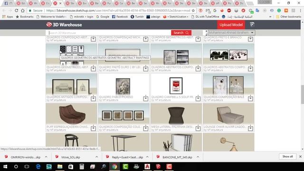Open the Apps shortcut in bookmarks bar
The height and width of the screenshot is (171, 304).
(x=8, y=17)
